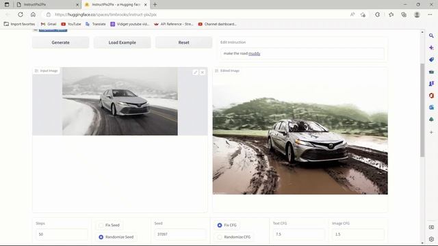Edit the input image with pencil icon

coord(195,72)
